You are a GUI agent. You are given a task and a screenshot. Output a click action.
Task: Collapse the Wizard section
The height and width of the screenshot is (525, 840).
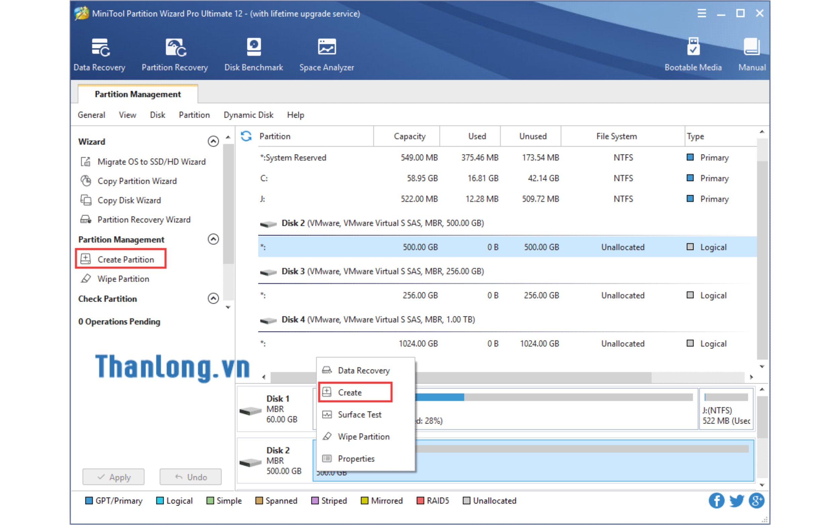pyautogui.click(x=213, y=141)
